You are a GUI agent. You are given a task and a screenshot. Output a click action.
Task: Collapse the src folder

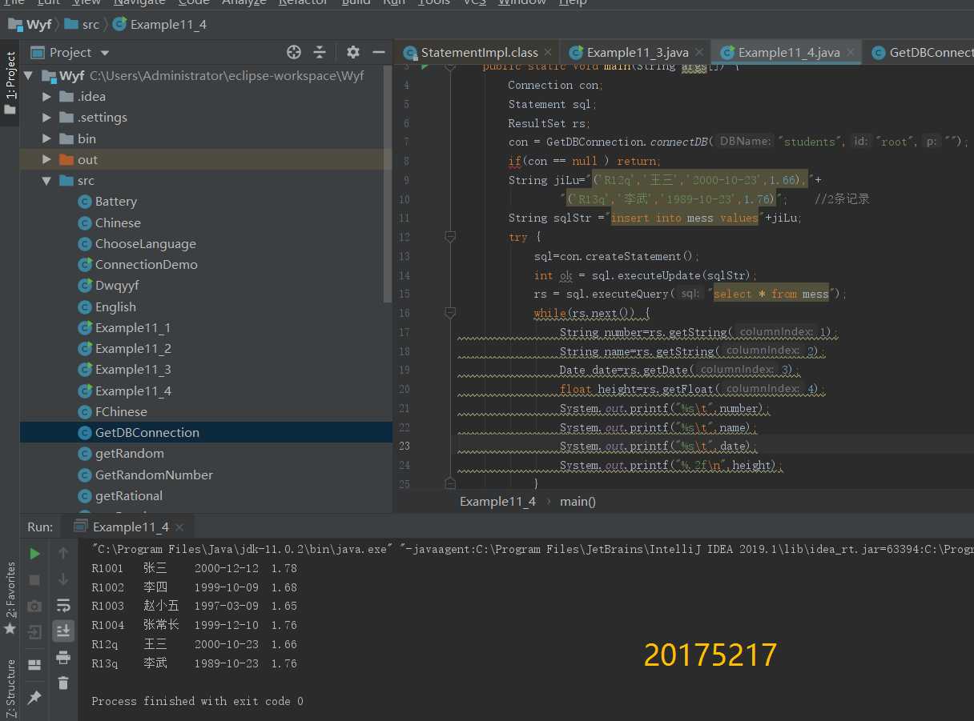point(47,181)
